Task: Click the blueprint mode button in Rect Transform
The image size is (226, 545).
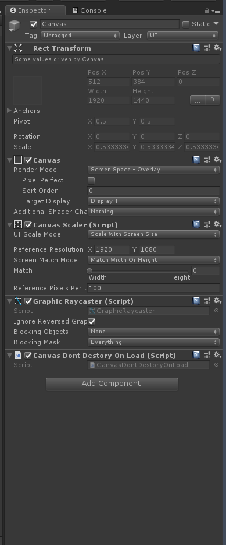Action: (198, 100)
